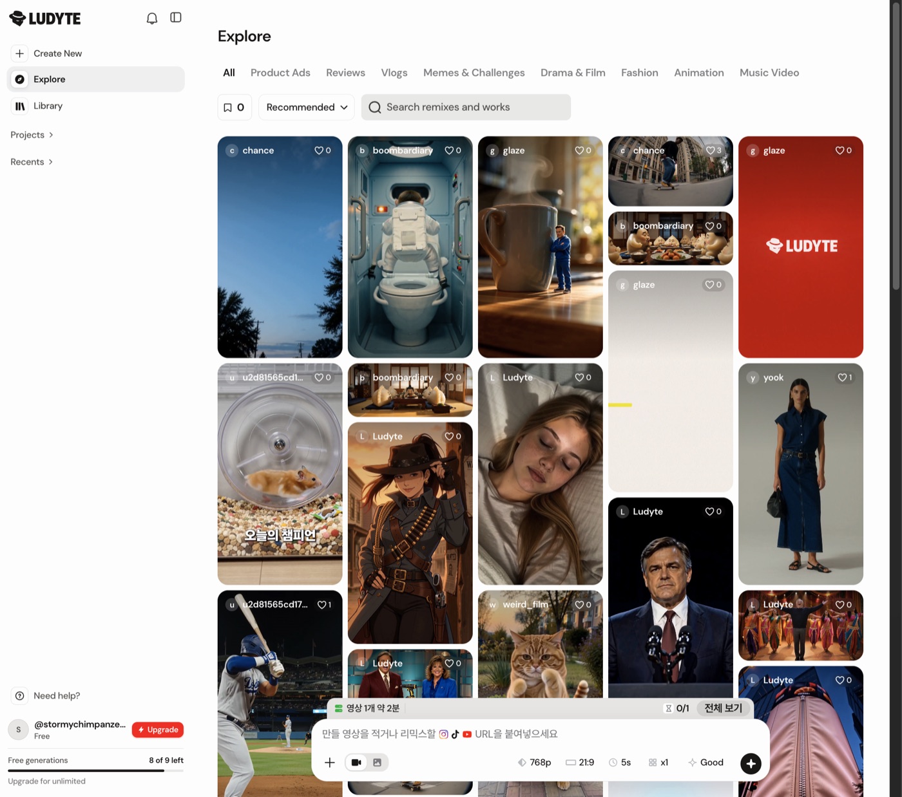
Task: Collapse sidebar with panel icon
Action: pos(176,17)
